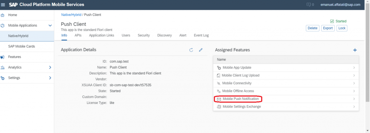Edit application details with pencil icon

coord(201,50)
